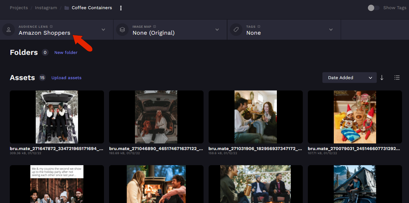
Task: Open thumbnail bru.mate_271031906 two women laughing
Action: [x=256, y=117]
